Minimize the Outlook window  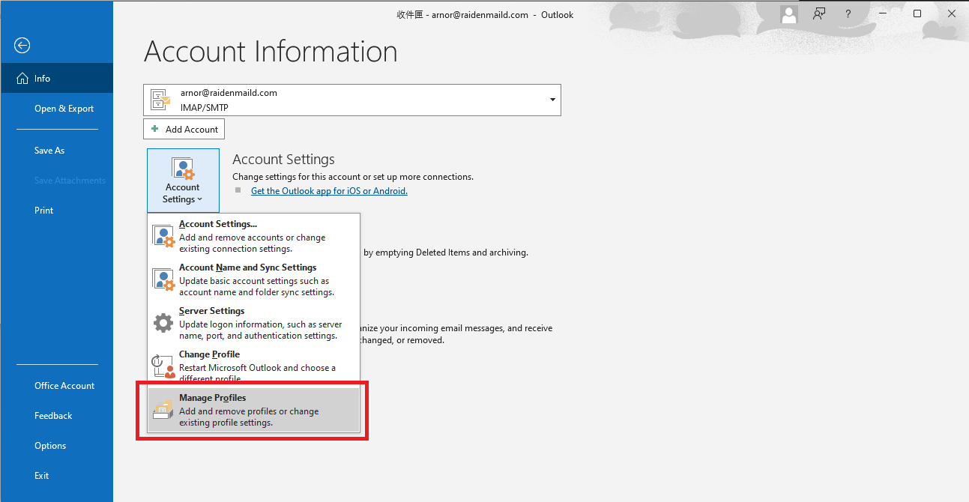(x=883, y=13)
